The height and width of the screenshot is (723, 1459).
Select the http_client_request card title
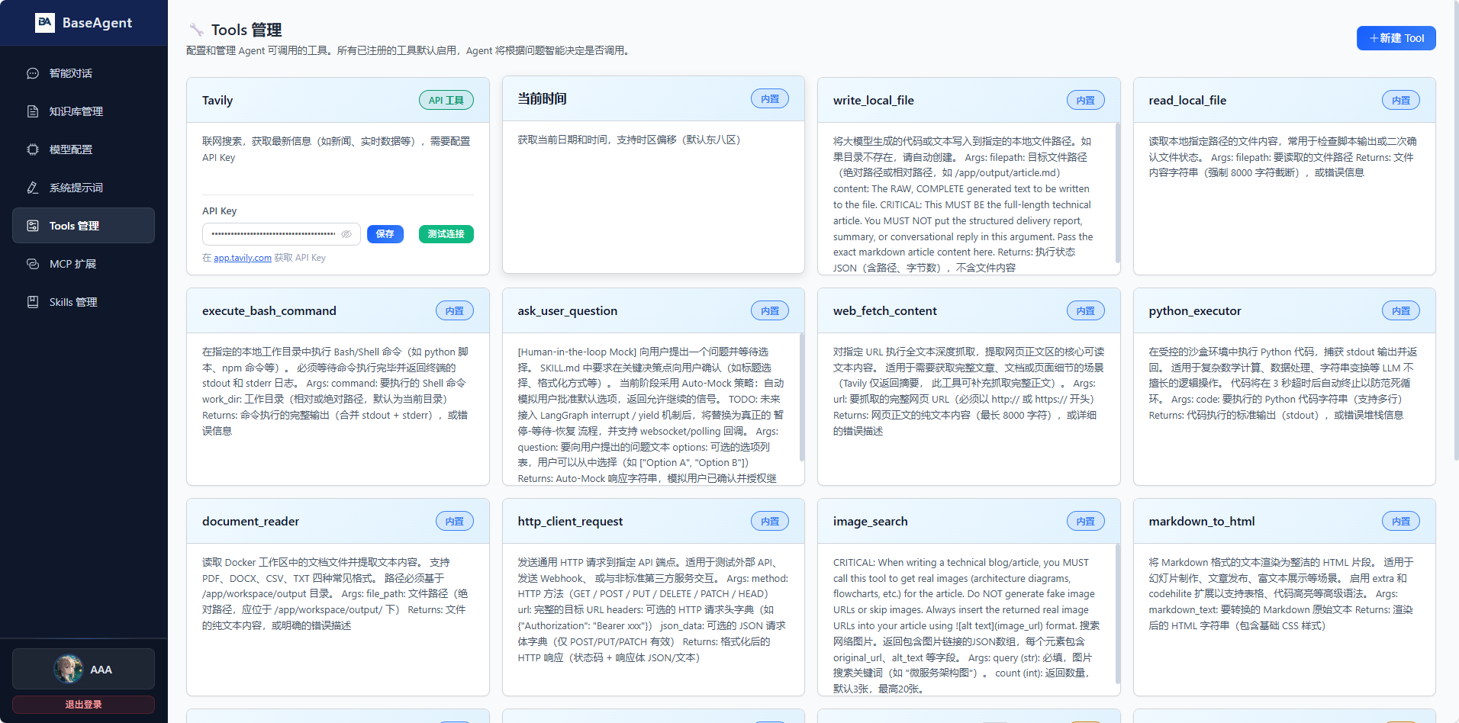[x=571, y=522]
